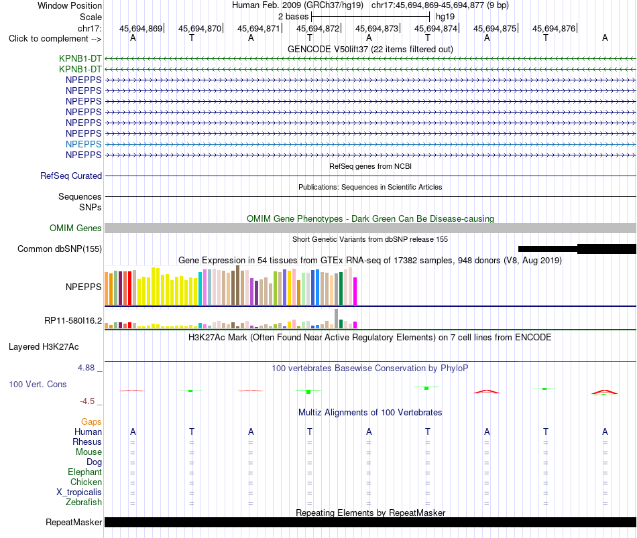Select the black RepeatMasker item bar

coord(370,522)
